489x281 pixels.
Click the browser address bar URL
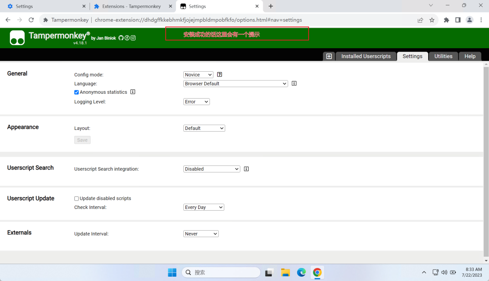[x=198, y=20]
